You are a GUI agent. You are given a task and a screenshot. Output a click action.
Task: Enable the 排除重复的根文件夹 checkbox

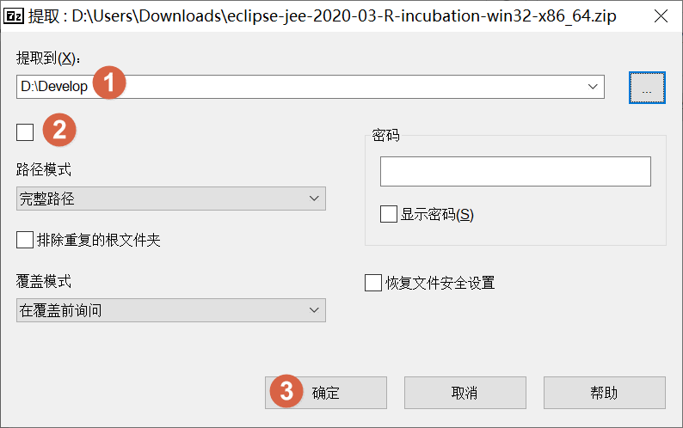(x=25, y=240)
